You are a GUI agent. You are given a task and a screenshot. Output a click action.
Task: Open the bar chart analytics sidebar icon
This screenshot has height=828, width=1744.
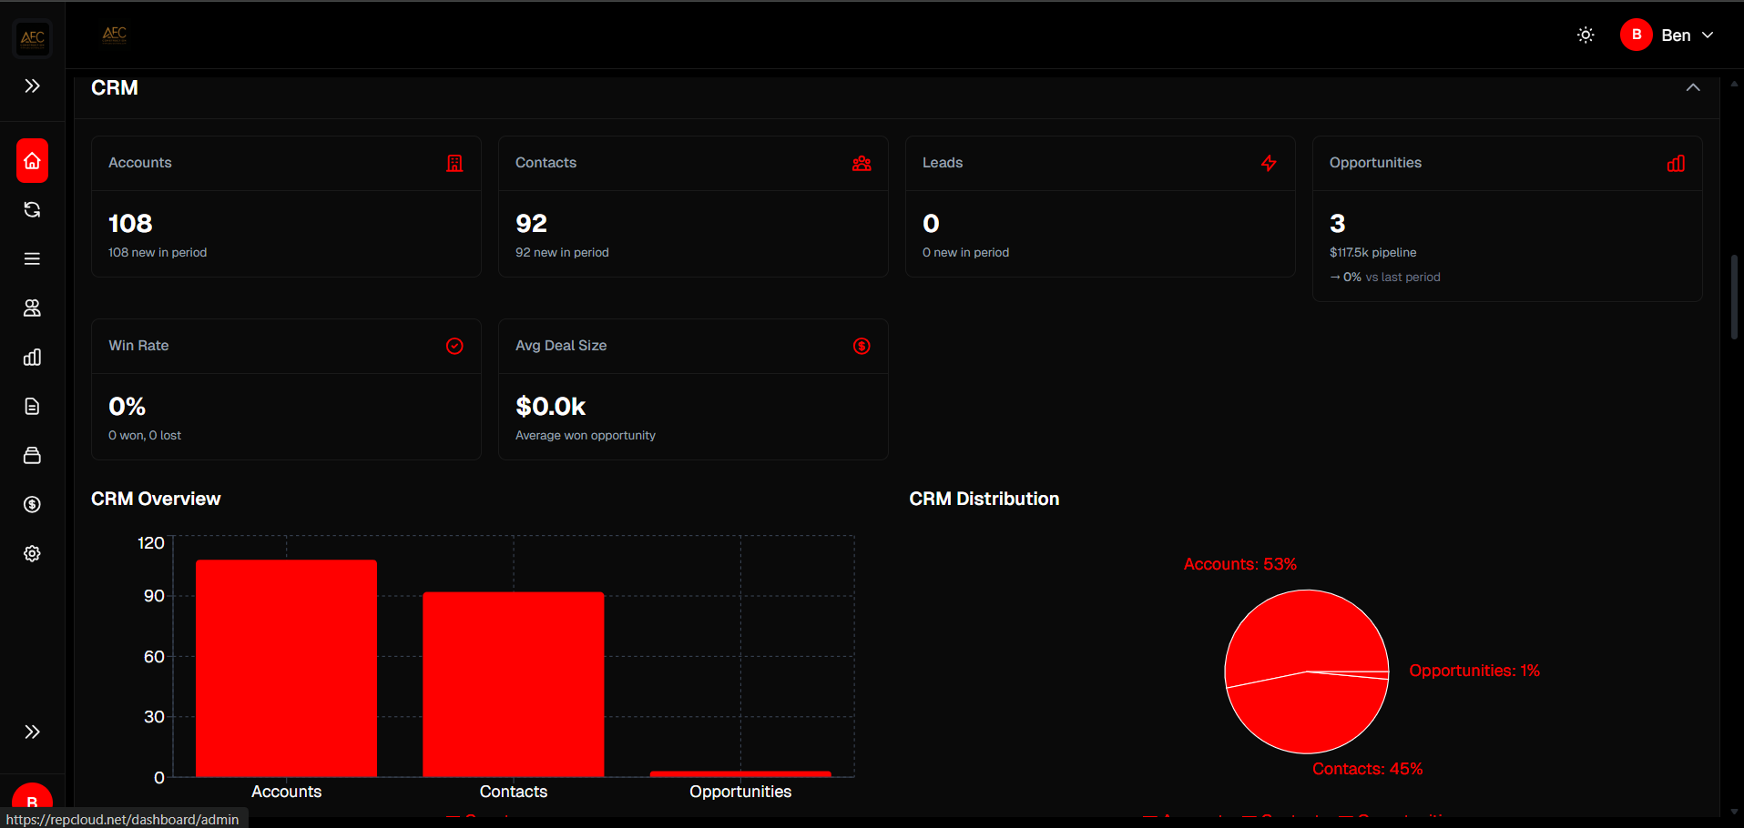(32, 358)
